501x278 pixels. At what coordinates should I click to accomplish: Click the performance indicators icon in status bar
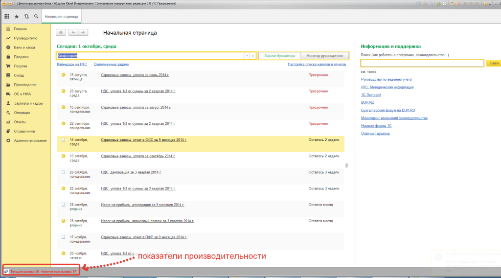(x=6, y=271)
